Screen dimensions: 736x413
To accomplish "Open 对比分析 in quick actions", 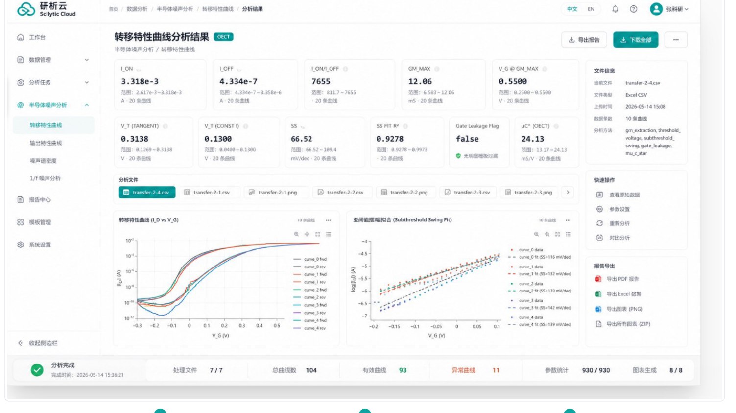I will pyautogui.click(x=613, y=238).
